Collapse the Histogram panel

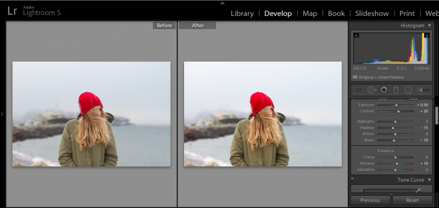tap(429, 26)
